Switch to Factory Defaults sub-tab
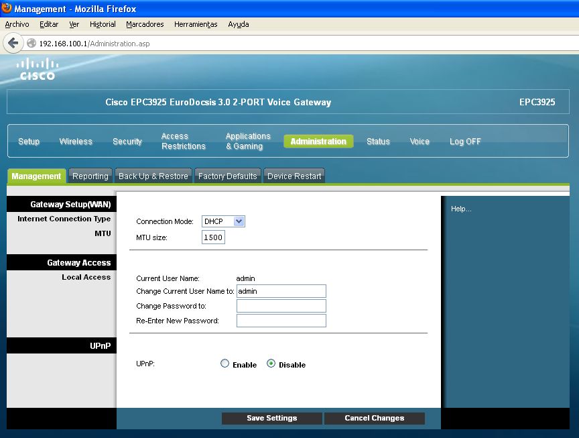 [x=227, y=176]
